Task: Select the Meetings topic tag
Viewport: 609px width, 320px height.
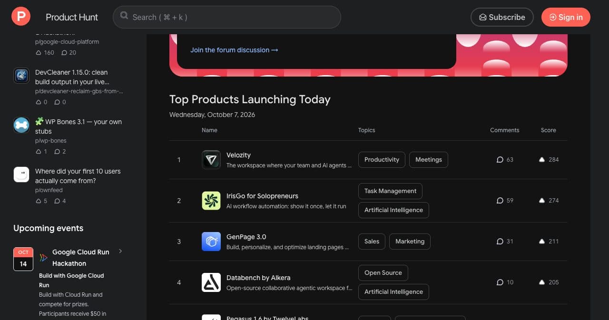Action: [429, 160]
